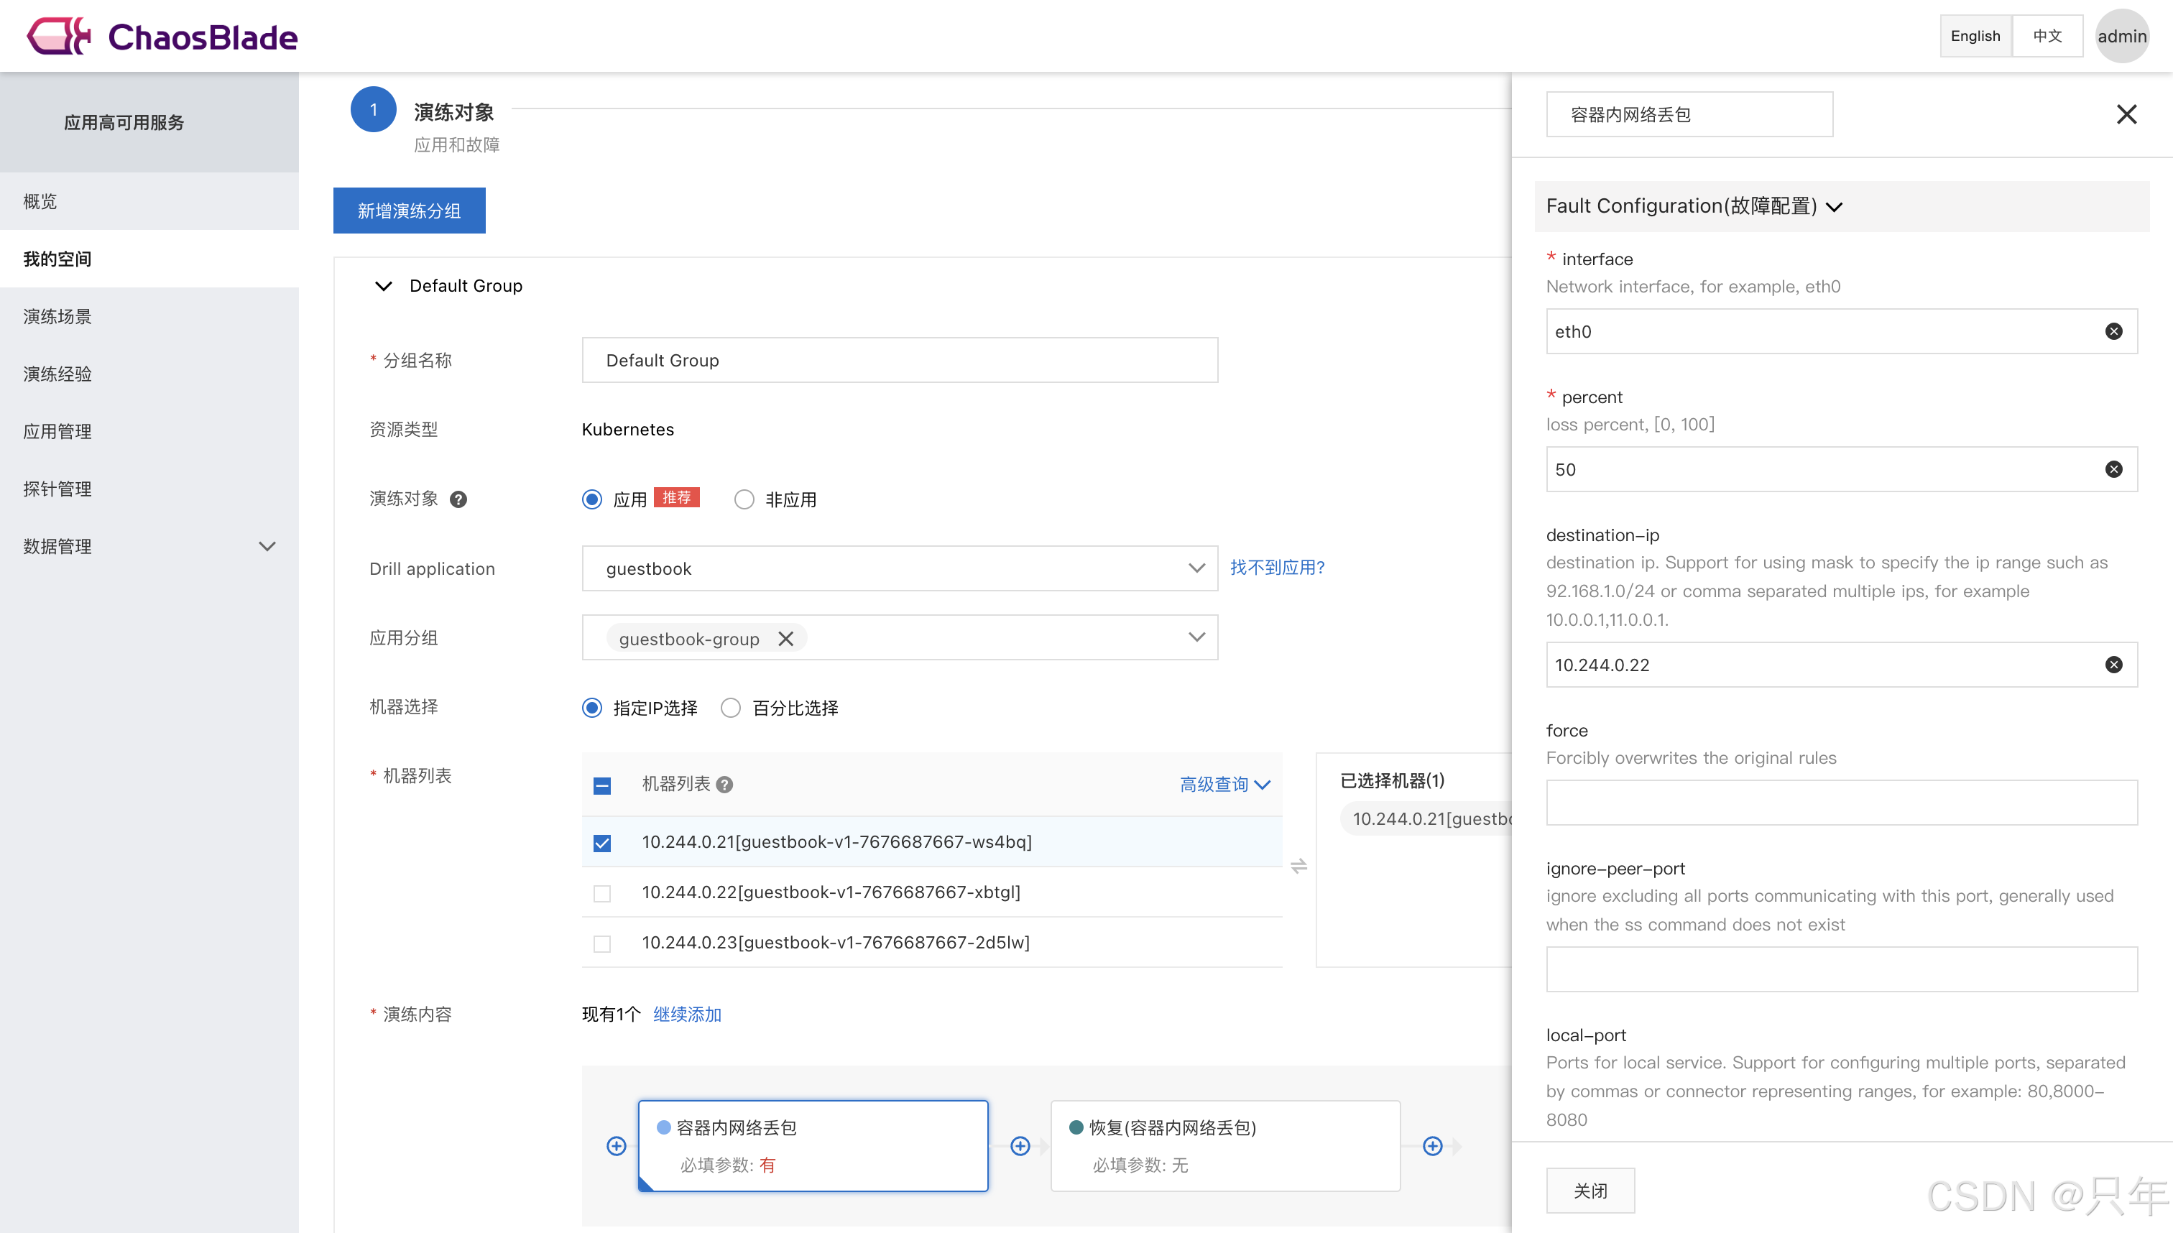Clear the destination-ip 10.244.0.22 field
The height and width of the screenshot is (1233, 2173).
coord(2113,665)
